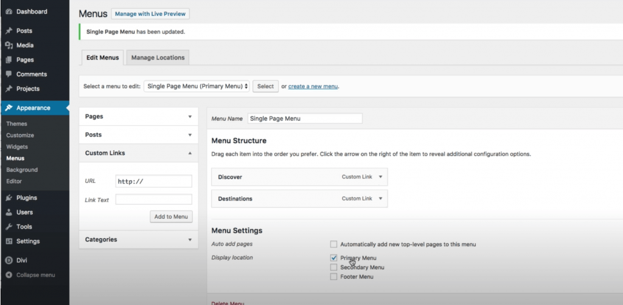Click the Dashboard gauge icon
The height and width of the screenshot is (305, 623).
9,12
